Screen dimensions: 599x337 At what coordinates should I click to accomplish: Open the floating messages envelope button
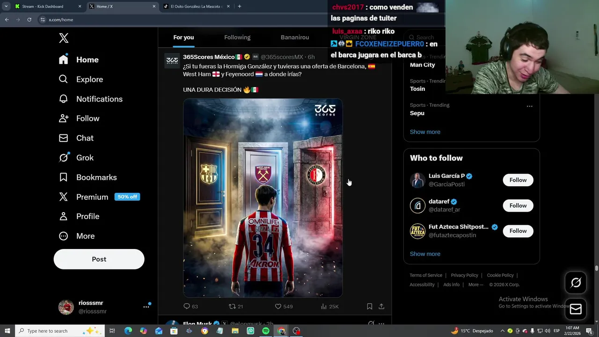[576, 309]
